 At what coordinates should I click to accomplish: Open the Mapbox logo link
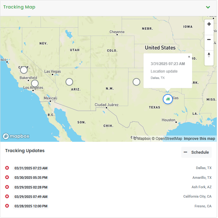point(16,136)
